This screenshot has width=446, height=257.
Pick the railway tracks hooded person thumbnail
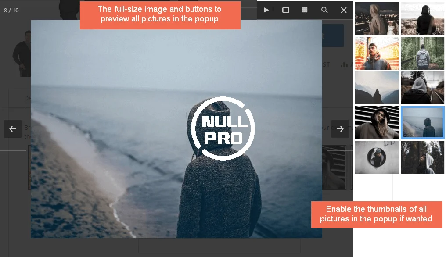pos(422,88)
